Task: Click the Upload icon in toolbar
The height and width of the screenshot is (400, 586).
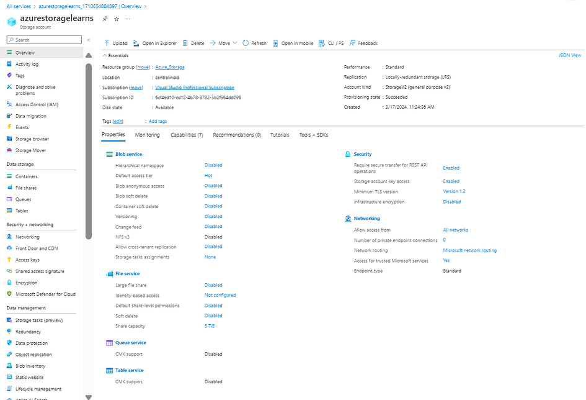Action: 107,43
